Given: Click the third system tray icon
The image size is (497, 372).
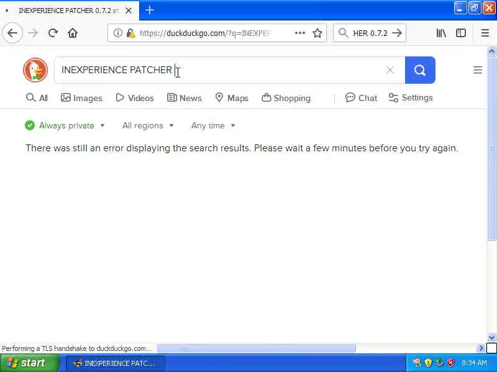Looking at the screenshot, I should coord(439,363).
